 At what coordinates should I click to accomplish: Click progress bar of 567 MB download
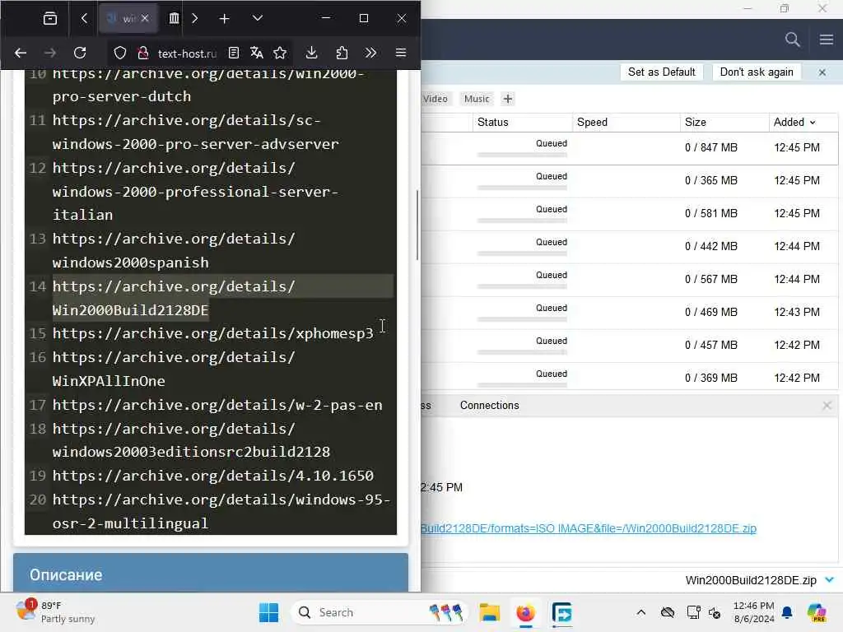click(x=522, y=286)
